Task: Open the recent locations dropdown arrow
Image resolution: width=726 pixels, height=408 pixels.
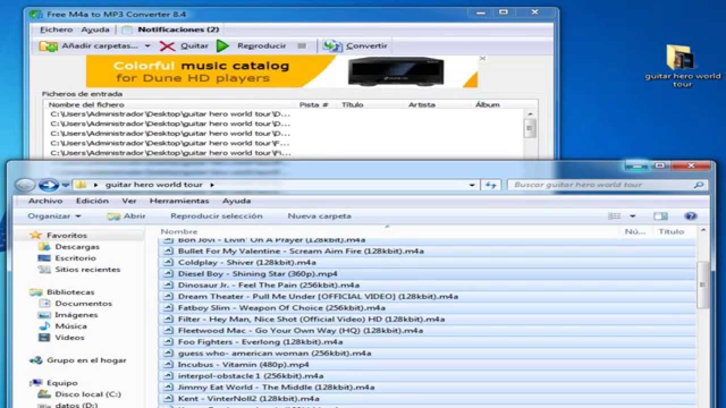Action: pyautogui.click(x=66, y=185)
